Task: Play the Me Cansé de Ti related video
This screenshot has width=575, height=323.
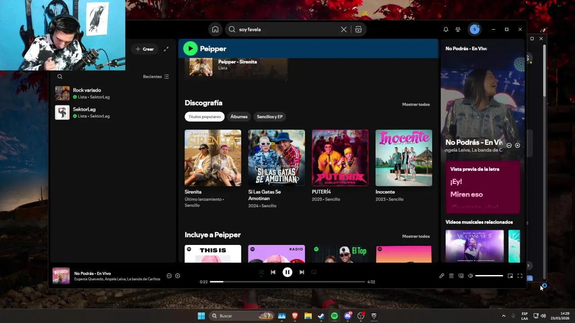Action: point(475,246)
